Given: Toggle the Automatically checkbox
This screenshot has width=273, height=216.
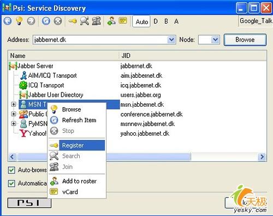Looking at the screenshot, I should click(11, 183).
